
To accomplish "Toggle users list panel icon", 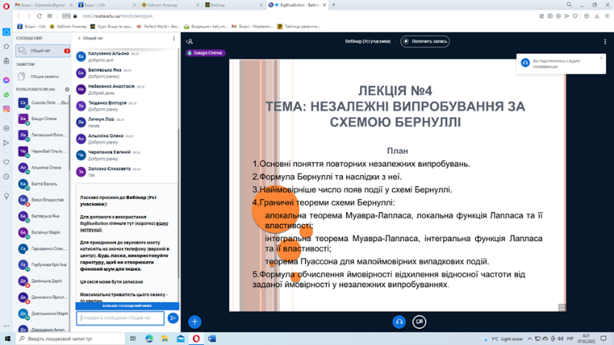I will pos(189,42).
